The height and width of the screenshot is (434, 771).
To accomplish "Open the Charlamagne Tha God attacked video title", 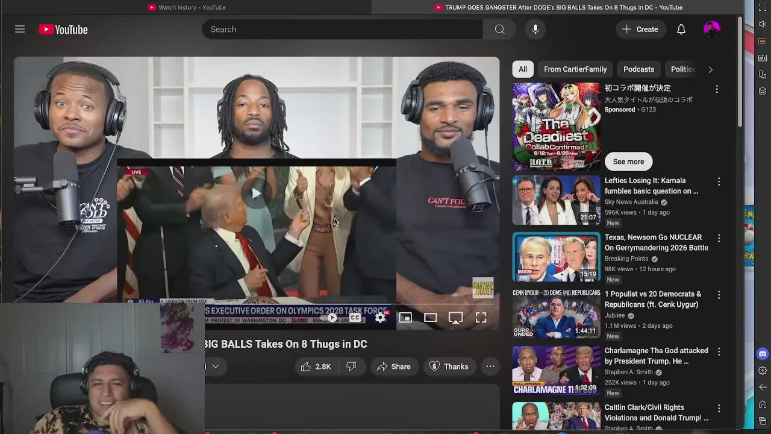I will pyautogui.click(x=656, y=356).
